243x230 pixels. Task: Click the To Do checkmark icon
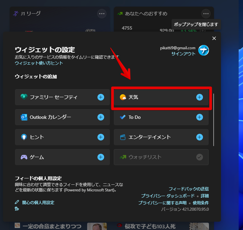123,117
